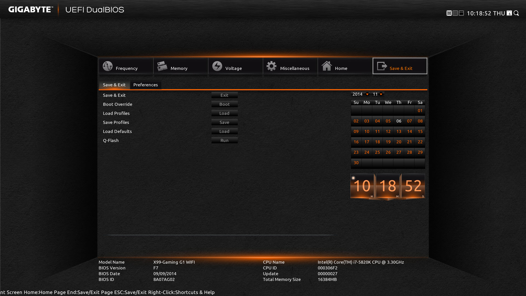
Task: Open the Frequency tab
Action: (x=126, y=66)
